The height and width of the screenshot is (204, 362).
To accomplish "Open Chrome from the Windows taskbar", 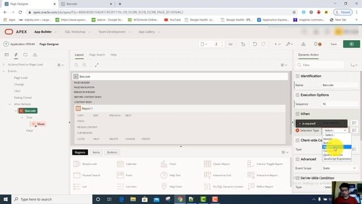I will 180,199.
